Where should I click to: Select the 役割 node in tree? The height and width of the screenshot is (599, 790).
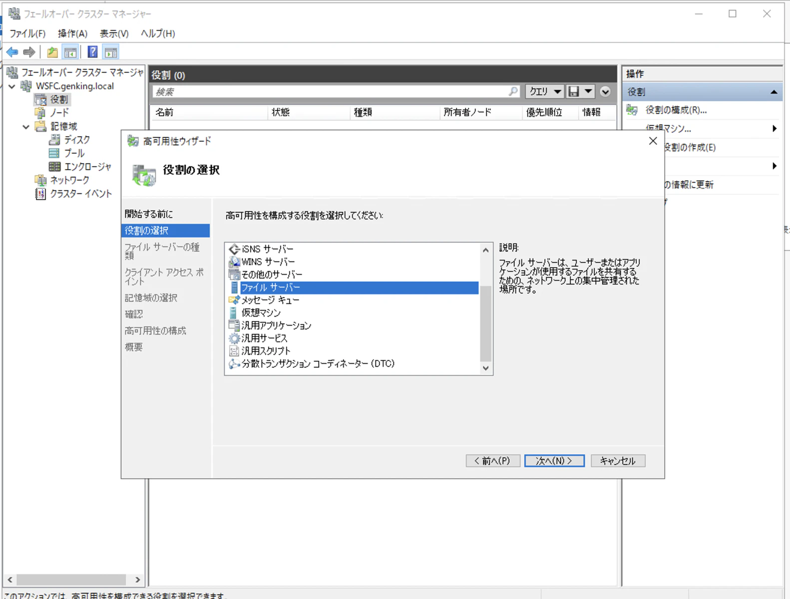pos(59,99)
